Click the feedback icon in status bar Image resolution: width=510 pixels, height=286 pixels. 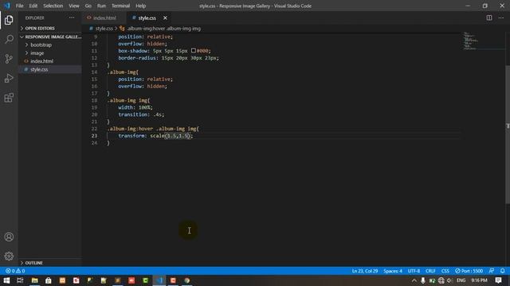click(492, 271)
